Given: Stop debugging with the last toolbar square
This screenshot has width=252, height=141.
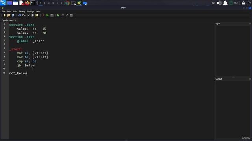Looking at the screenshot, I should click(x=71, y=15).
